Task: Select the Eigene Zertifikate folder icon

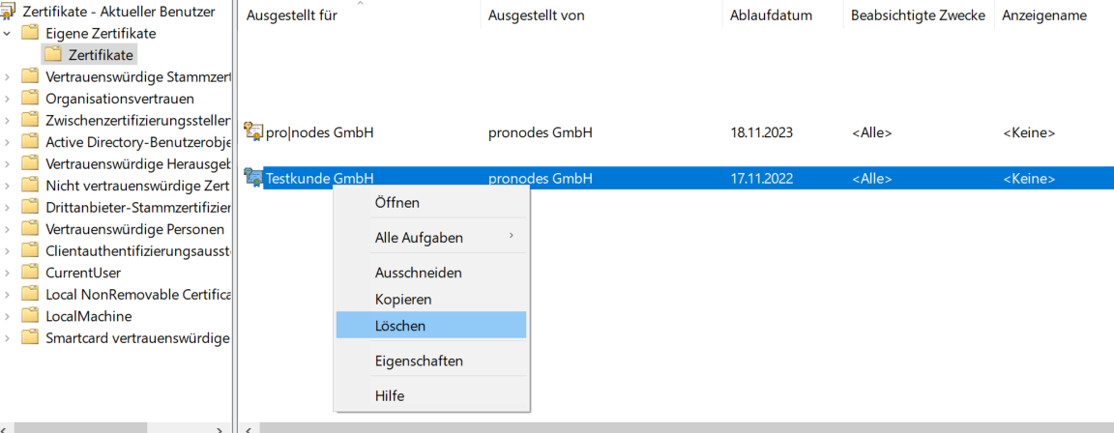Action: [x=30, y=33]
